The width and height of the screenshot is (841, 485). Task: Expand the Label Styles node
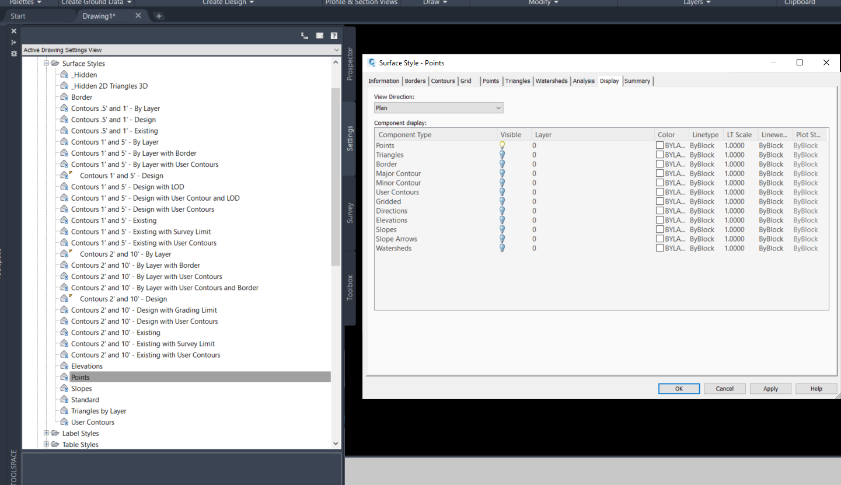tap(46, 433)
